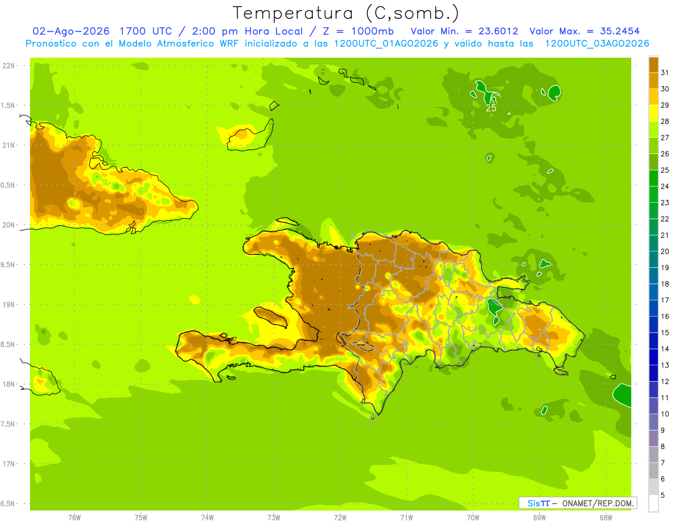This screenshot has height=525, width=680.
Task: Click the legend label '31'
Action: click(x=665, y=72)
